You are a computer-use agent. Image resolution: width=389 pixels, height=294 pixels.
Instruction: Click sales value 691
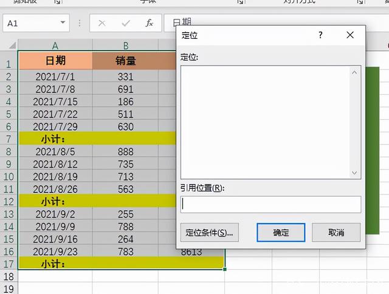pyautogui.click(x=126, y=89)
